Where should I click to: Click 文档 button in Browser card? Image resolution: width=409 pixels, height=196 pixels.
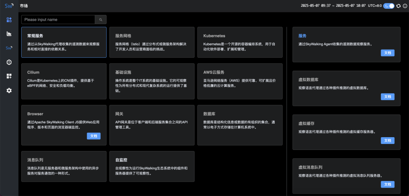coord(93,136)
